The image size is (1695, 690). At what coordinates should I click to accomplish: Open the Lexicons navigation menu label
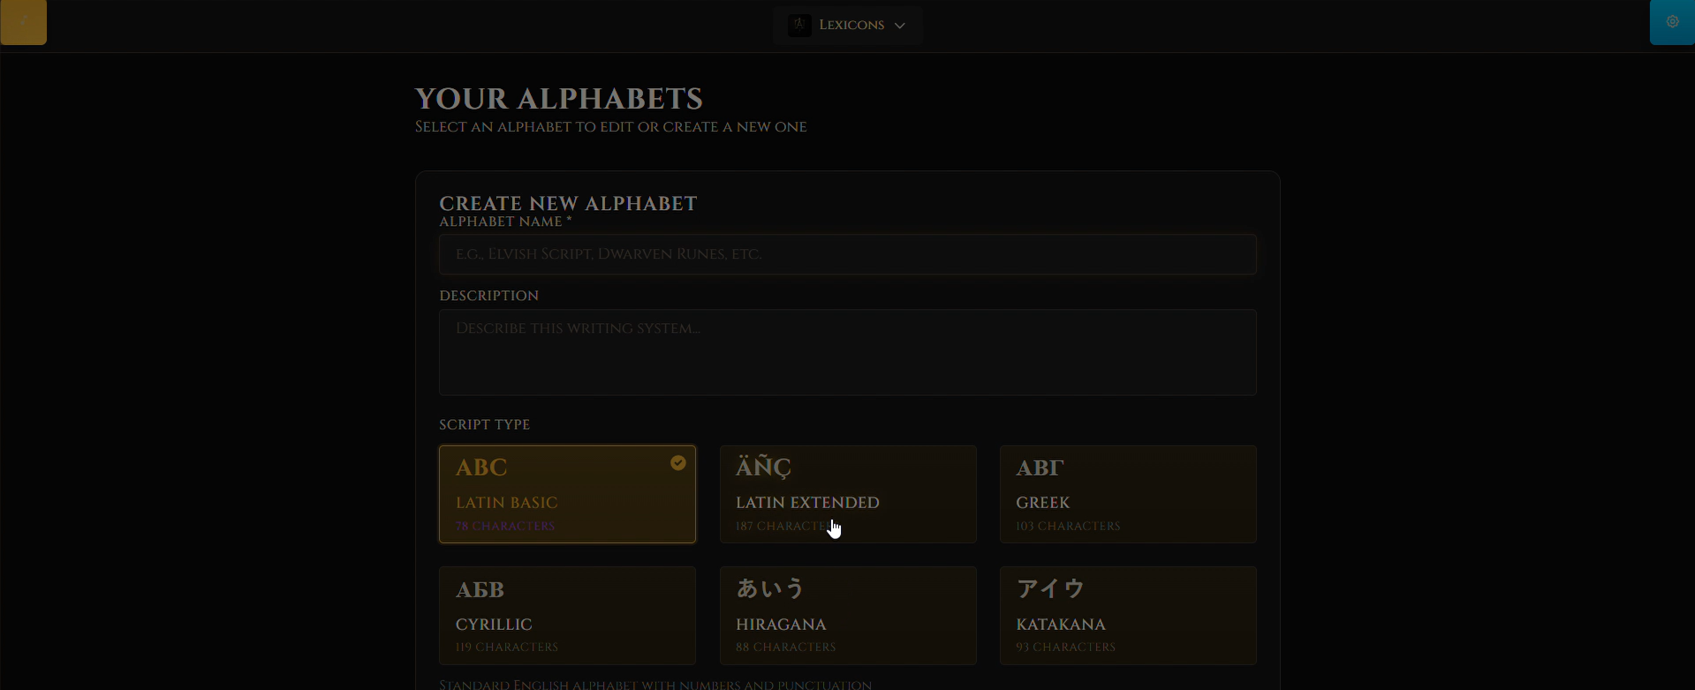(x=851, y=26)
